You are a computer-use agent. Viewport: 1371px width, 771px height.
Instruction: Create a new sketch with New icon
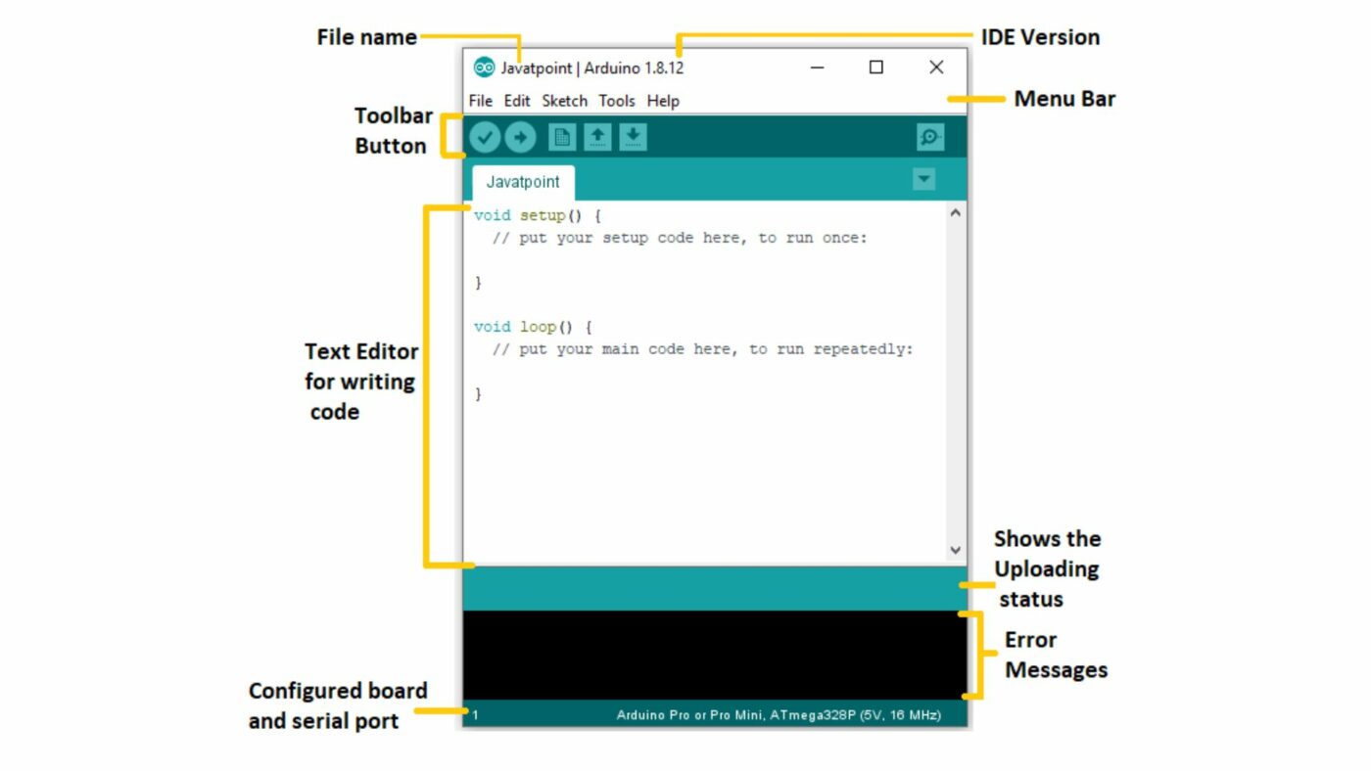click(x=562, y=138)
